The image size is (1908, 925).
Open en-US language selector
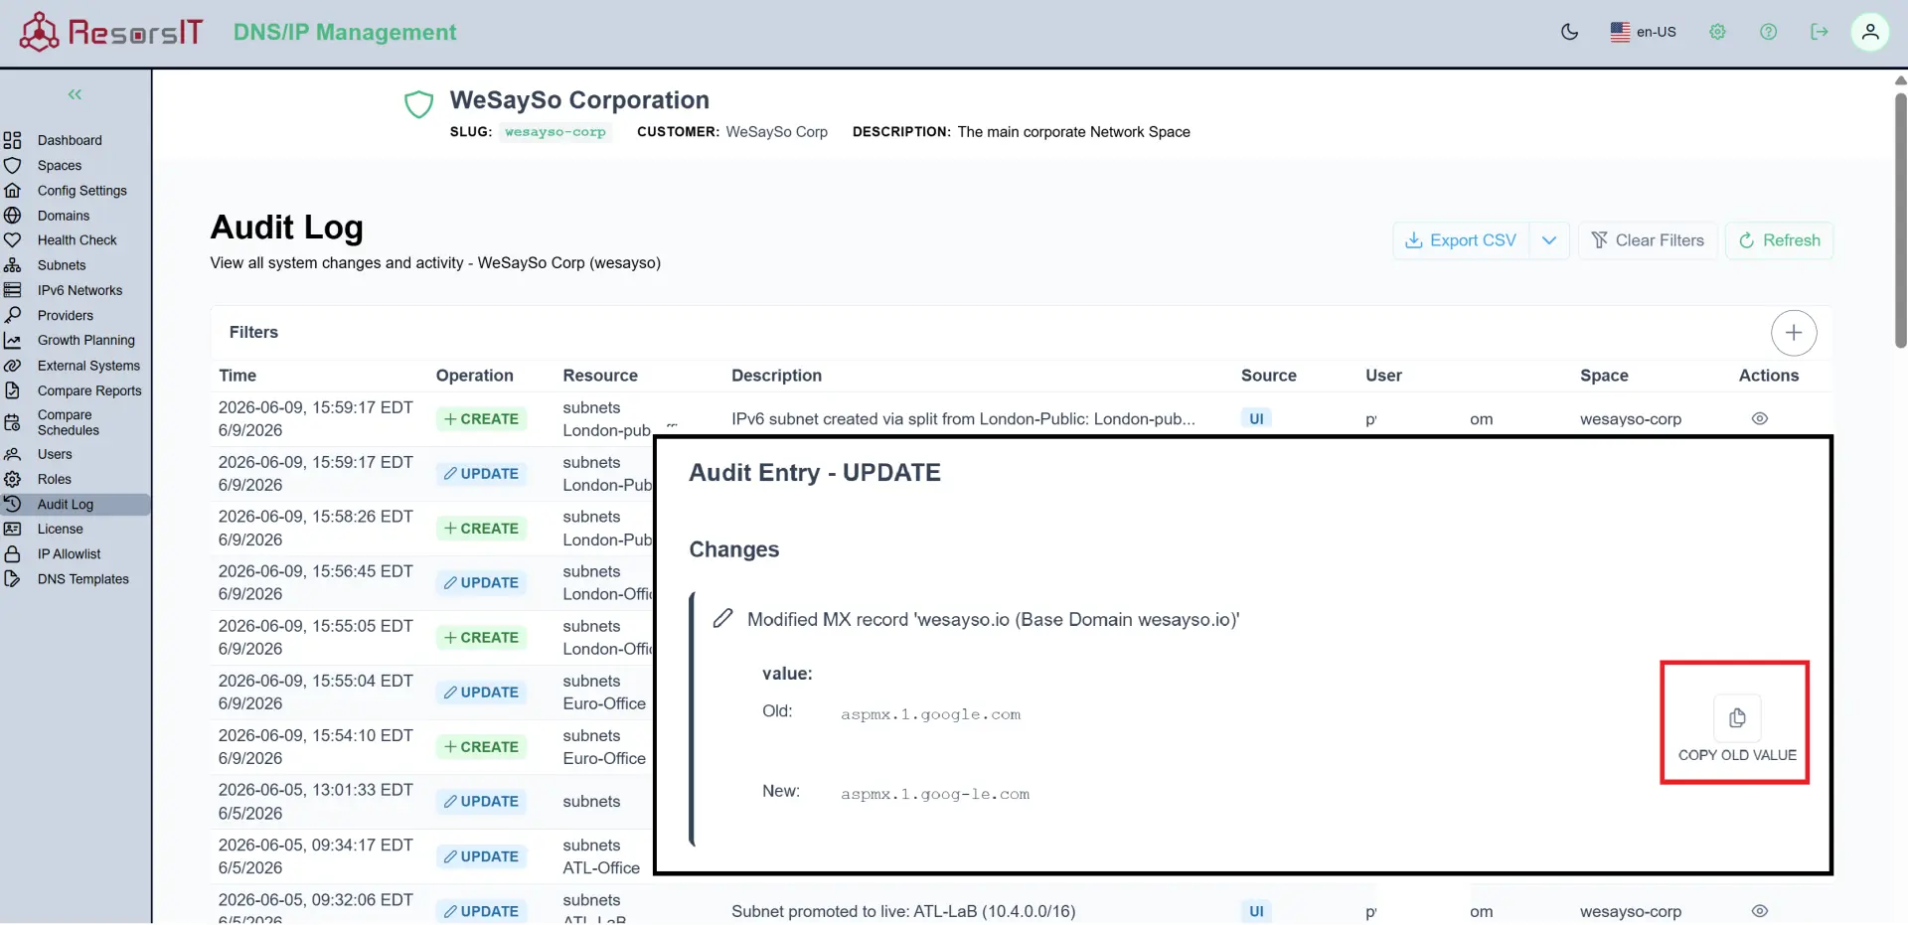point(1643,32)
